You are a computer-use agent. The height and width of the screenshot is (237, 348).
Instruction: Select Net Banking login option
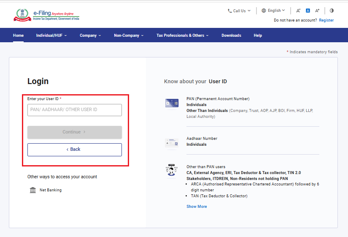coord(50,190)
